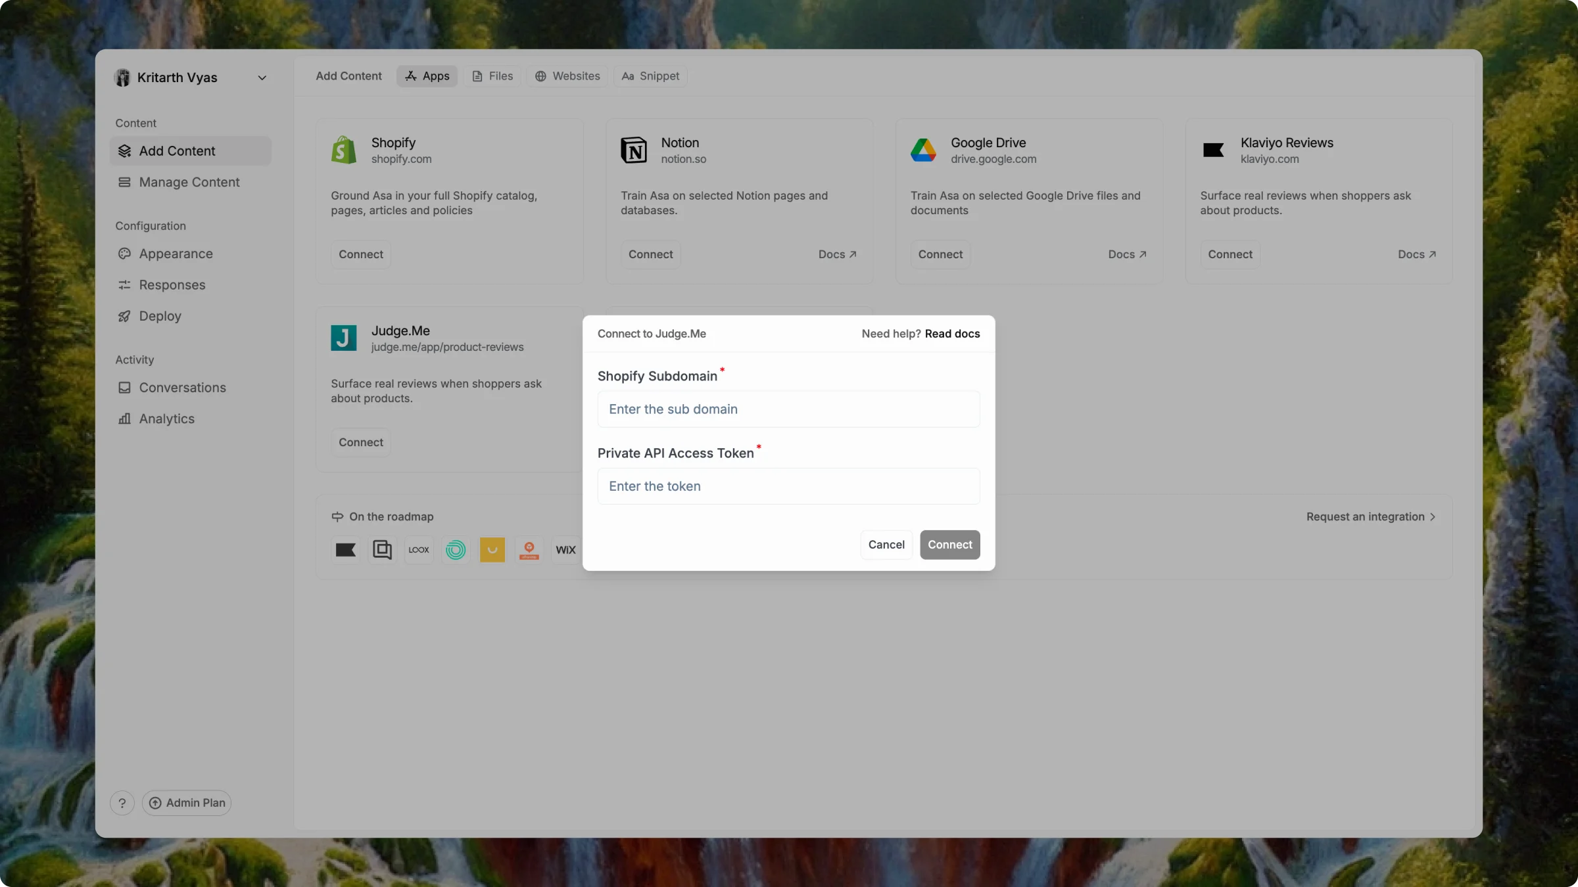Image resolution: width=1578 pixels, height=887 pixels.
Task: Click the Manage Content list icon
Action: 124,182
